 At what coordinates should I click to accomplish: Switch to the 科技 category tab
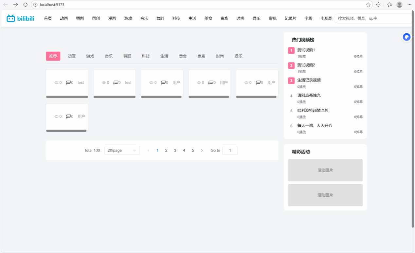click(x=146, y=56)
